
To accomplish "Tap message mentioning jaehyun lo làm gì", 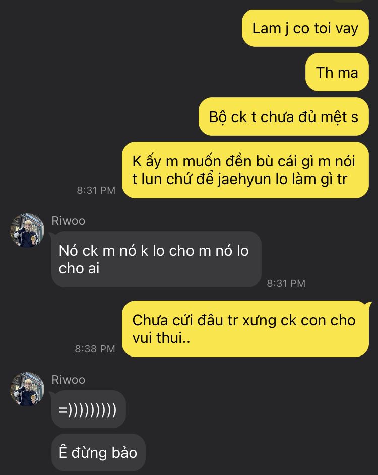I will coord(245,170).
